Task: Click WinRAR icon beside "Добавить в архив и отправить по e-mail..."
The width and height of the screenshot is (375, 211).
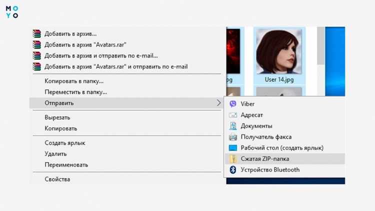Action: [36, 55]
